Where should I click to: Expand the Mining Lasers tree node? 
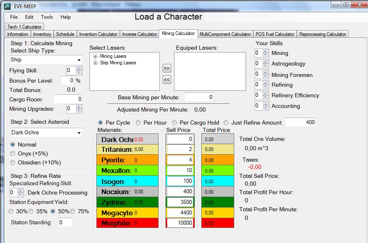(95, 57)
